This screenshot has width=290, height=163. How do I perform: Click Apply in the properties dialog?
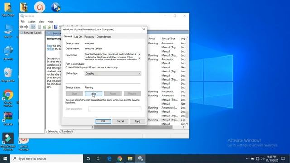point(137,121)
